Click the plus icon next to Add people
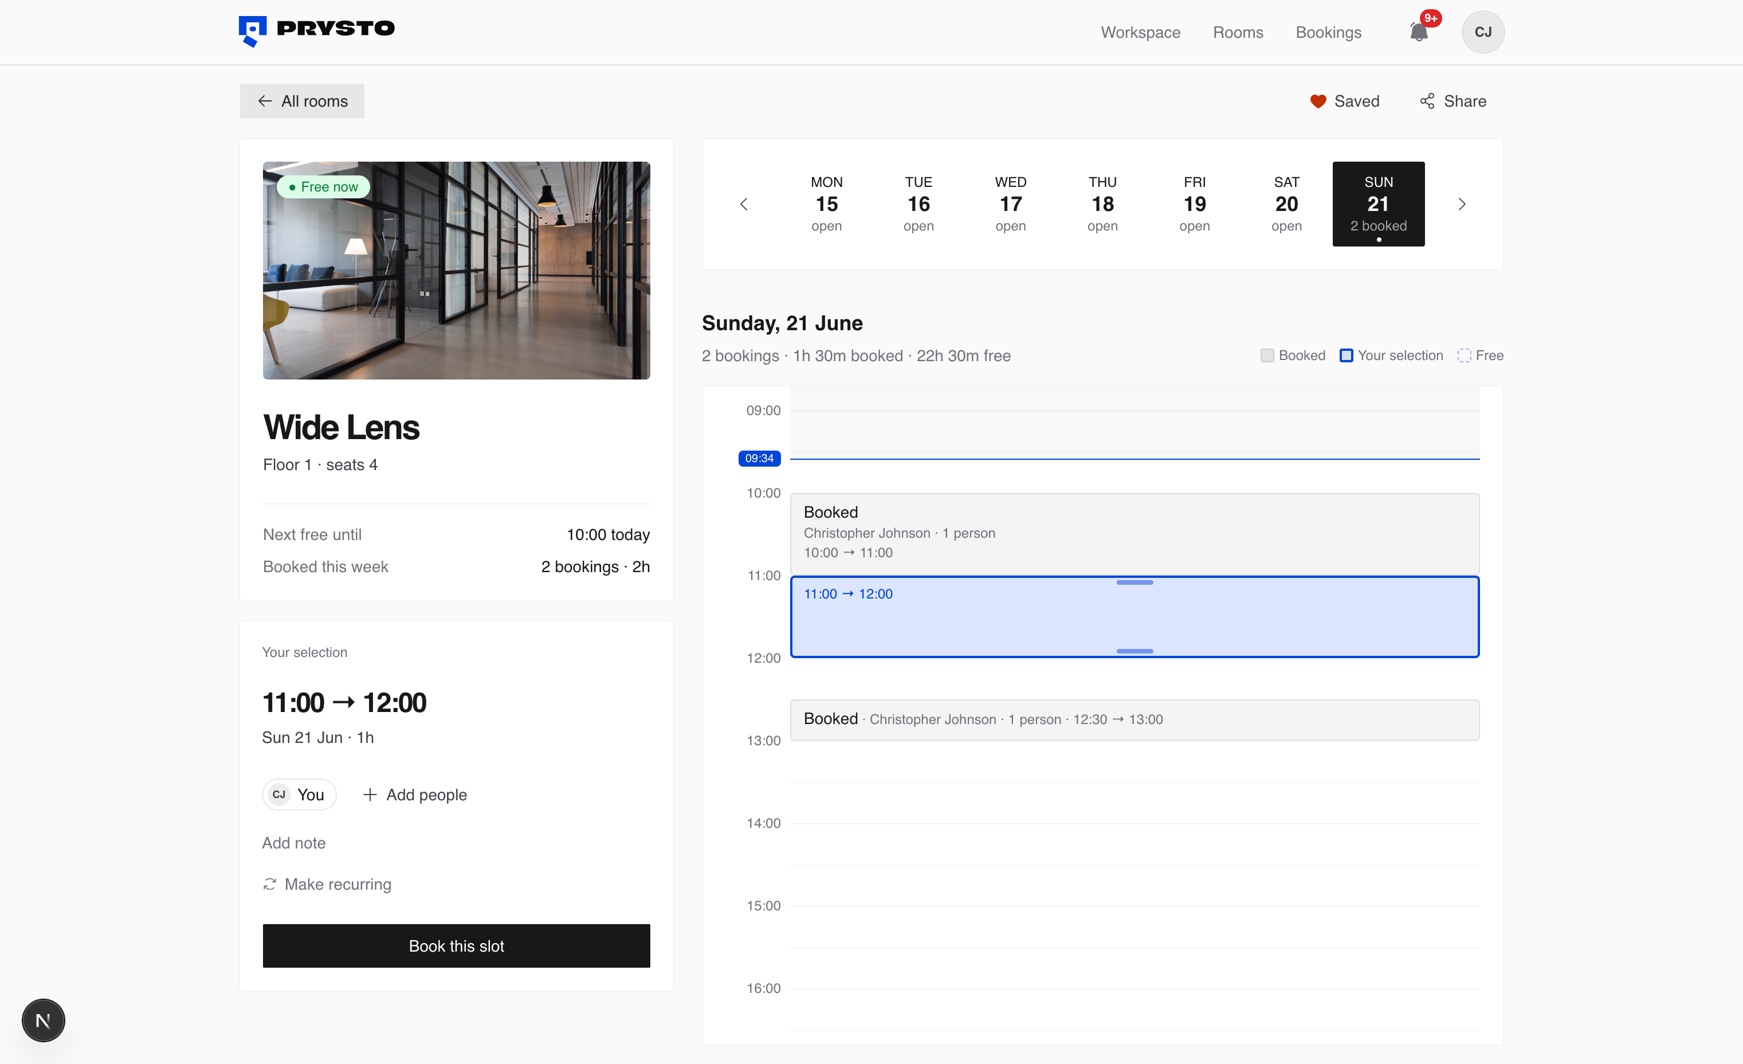1743x1064 pixels. [369, 795]
